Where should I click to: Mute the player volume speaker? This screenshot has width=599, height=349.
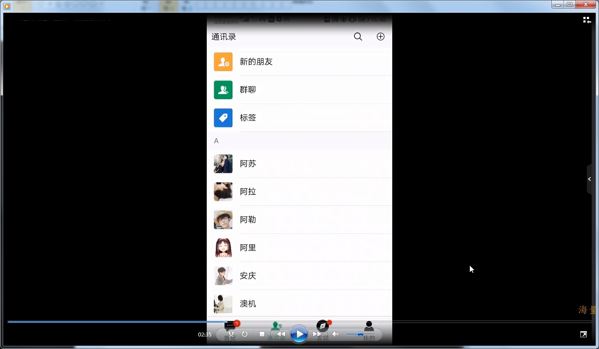tap(335, 334)
